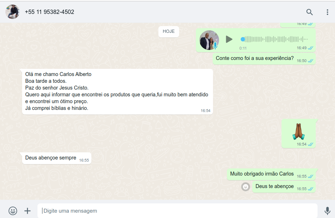Open the attachment plus icon
This screenshot has height=218, width=335.
pyautogui.click(x=27, y=211)
